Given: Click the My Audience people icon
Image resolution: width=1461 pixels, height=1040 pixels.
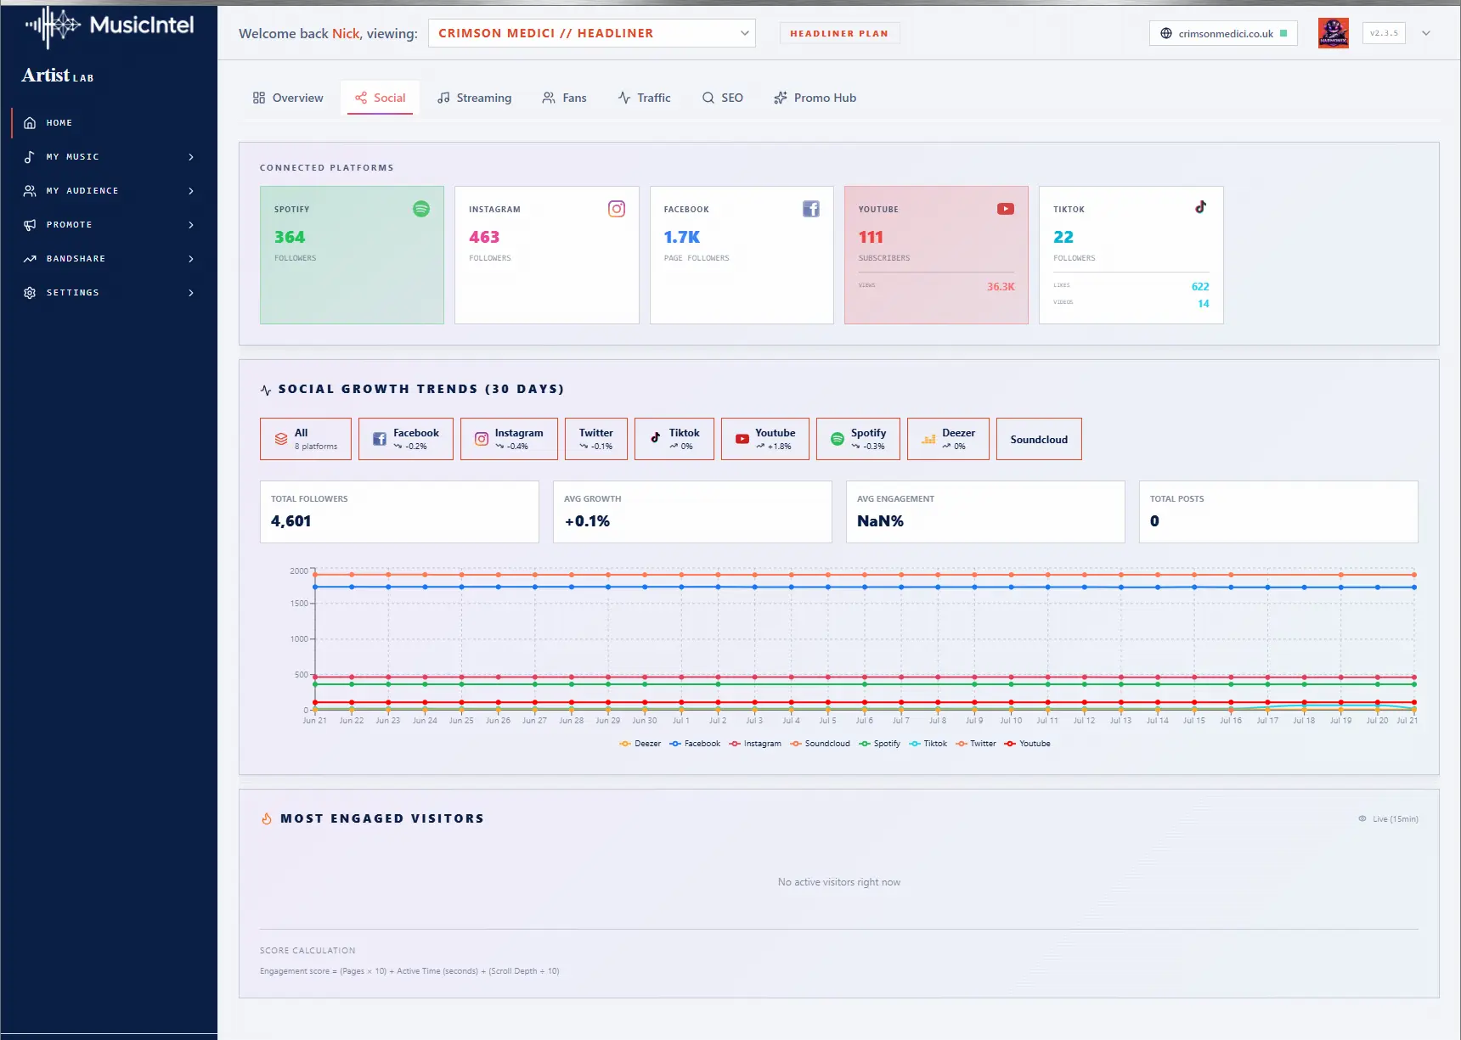Looking at the screenshot, I should point(30,191).
